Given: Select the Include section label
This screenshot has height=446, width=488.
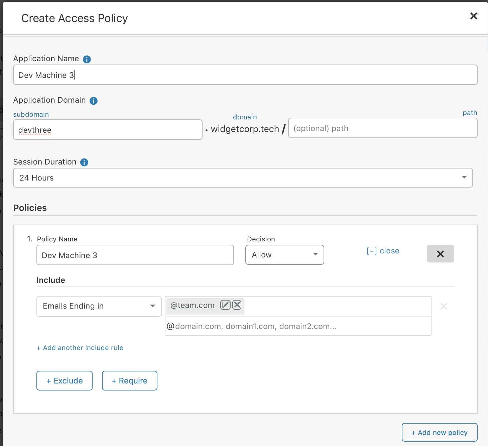Looking at the screenshot, I should (x=51, y=280).
